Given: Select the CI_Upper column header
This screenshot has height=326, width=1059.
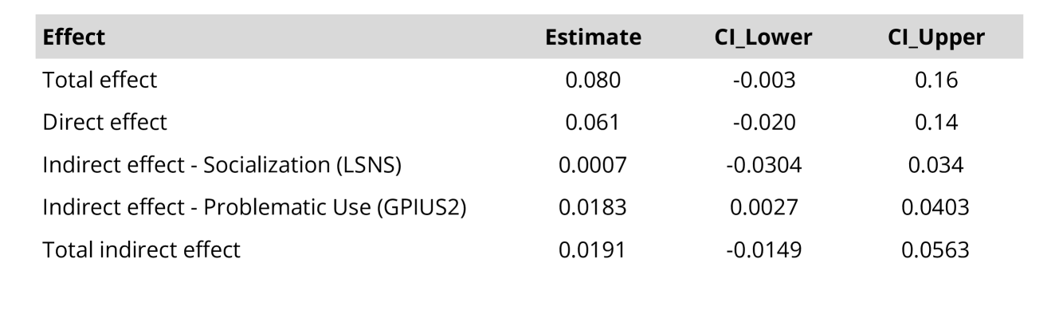Looking at the screenshot, I should click(935, 37).
